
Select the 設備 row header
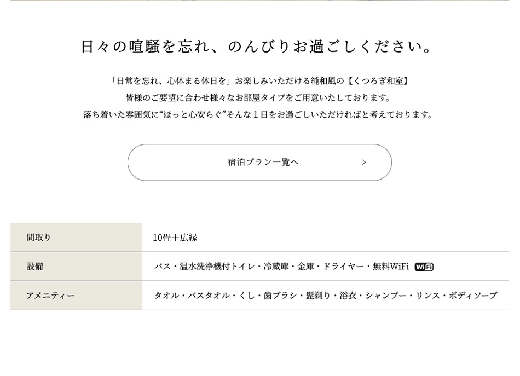tap(76, 266)
